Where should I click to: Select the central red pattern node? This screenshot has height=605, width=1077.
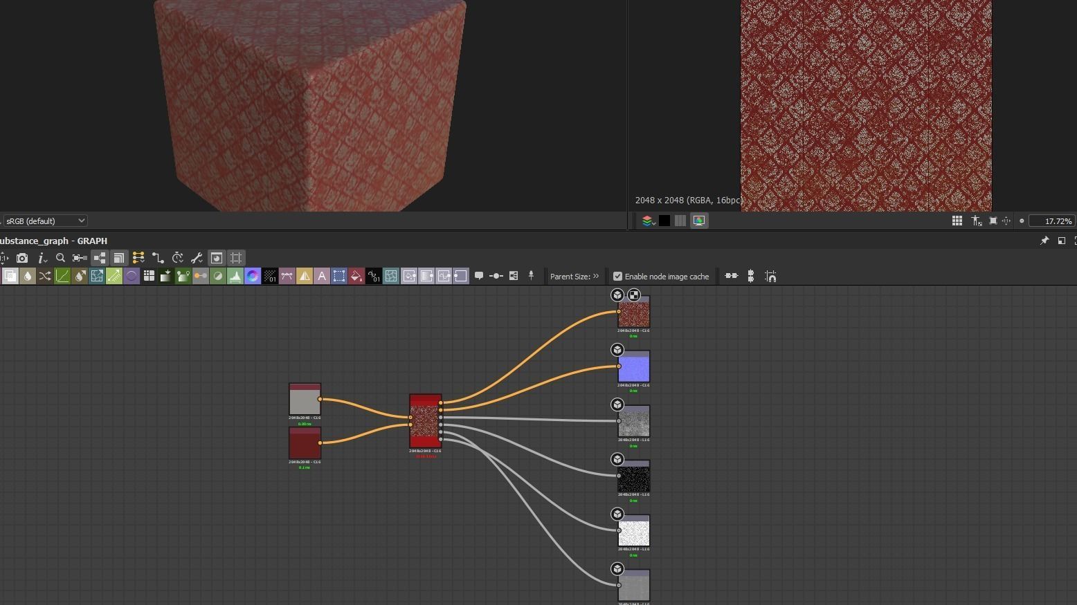click(425, 422)
